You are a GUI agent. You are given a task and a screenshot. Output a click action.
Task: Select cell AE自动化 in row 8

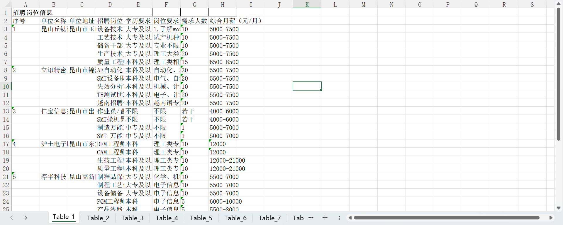point(110,70)
